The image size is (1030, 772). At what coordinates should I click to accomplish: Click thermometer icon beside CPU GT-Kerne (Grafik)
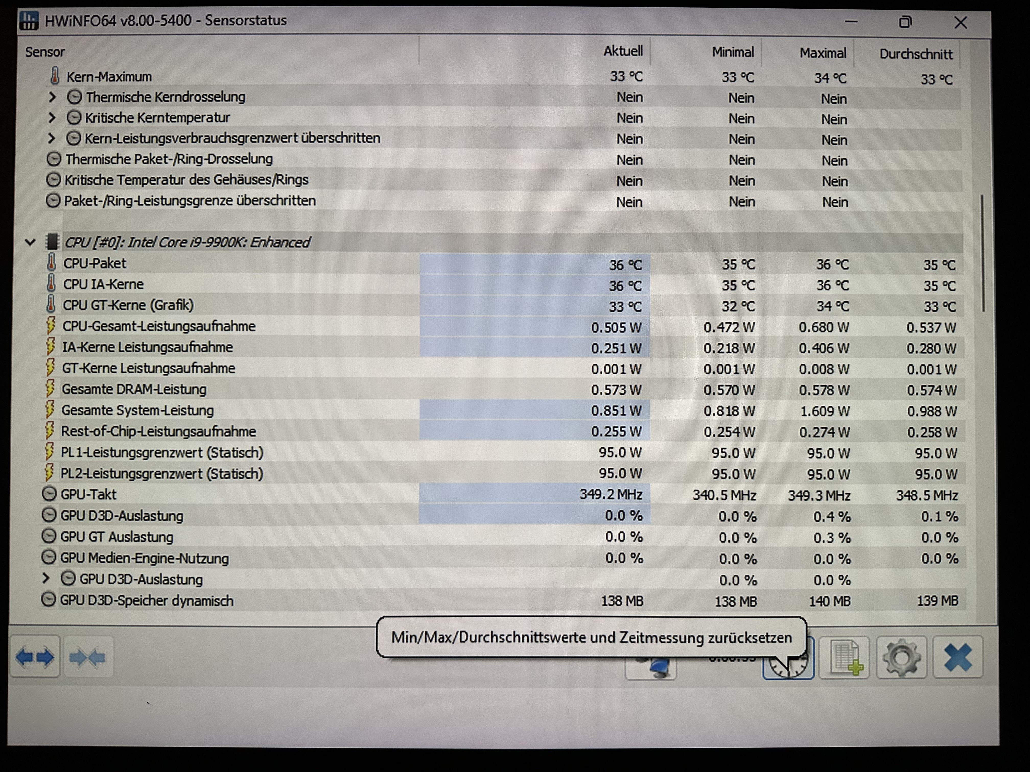(x=51, y=304)
